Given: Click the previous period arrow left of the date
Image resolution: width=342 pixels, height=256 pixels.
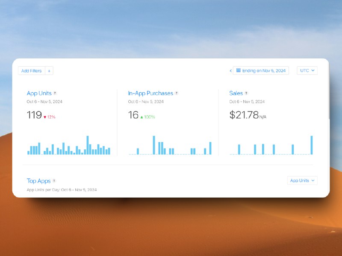Looking at the screenshot, I should coord(231,71).
